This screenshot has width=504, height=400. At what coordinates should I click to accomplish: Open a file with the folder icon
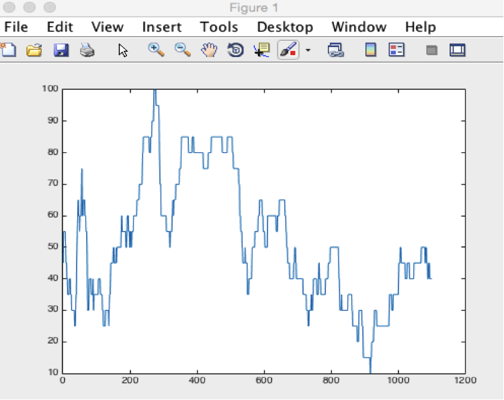(34, 50)
